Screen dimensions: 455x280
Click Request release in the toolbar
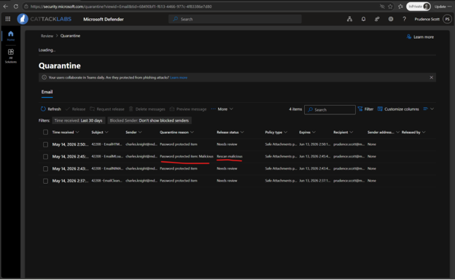(x=106, y=109)
